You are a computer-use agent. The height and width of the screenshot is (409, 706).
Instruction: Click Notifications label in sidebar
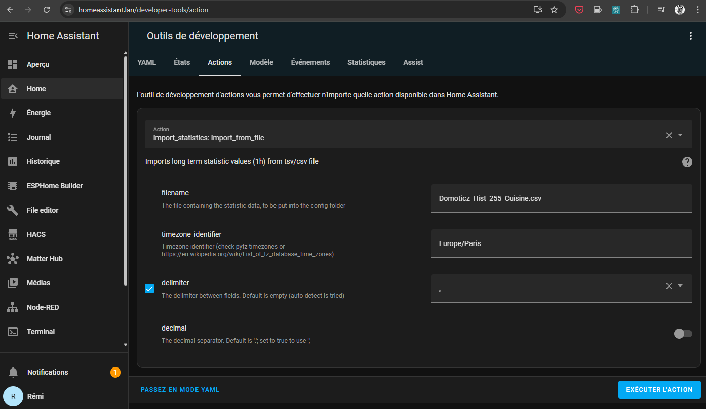pyautogui.click(x=48, y=372)
